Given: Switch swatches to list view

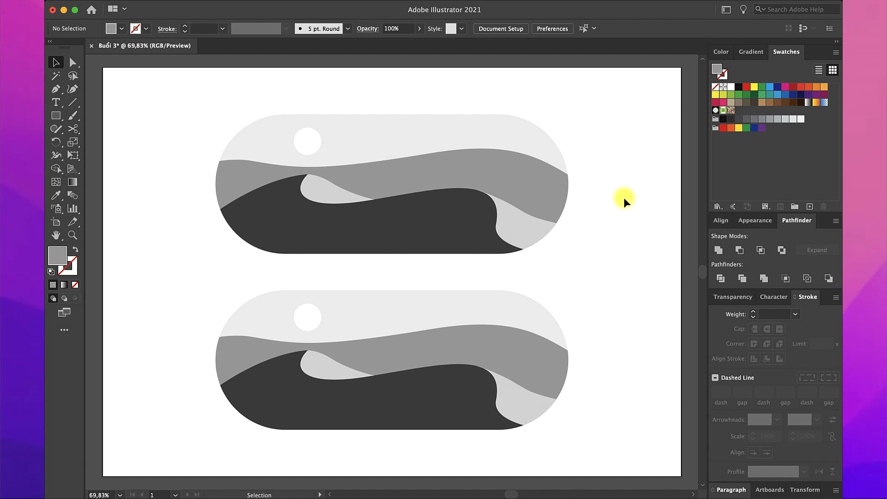Looking at the screenshot, I should pyautogui.click(x=819, y=70).
